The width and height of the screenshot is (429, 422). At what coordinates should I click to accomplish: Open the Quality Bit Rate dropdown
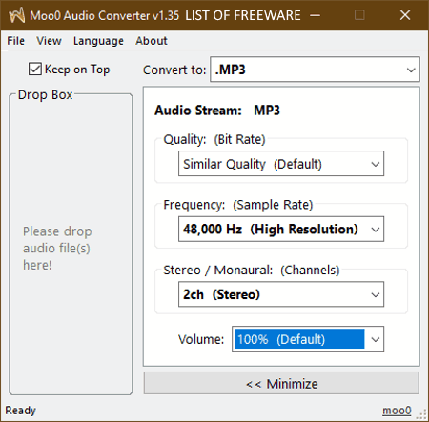click(x=281, y=164)
